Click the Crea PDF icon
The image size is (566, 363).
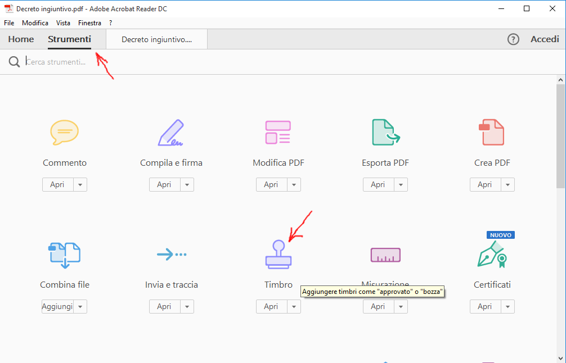491,132
